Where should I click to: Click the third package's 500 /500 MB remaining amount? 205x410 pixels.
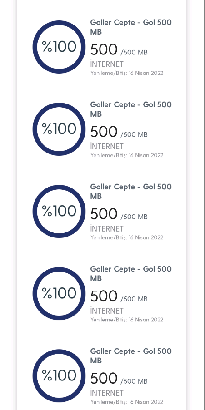[x=119, y=214]
